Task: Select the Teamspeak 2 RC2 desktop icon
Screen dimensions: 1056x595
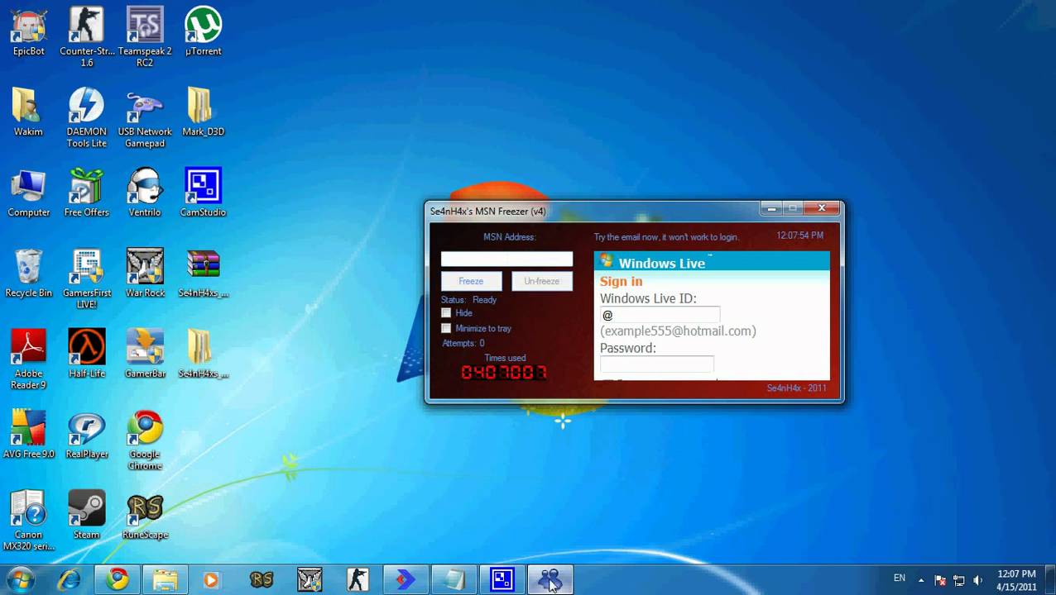Action: [x=145, y=36]
